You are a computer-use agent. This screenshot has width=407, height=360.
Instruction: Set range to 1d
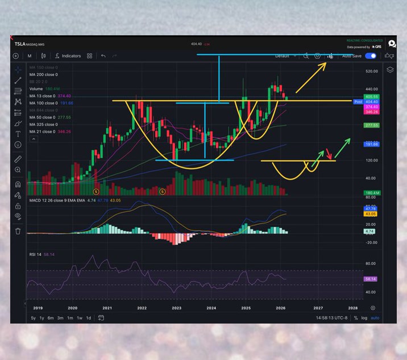(89, 318)
